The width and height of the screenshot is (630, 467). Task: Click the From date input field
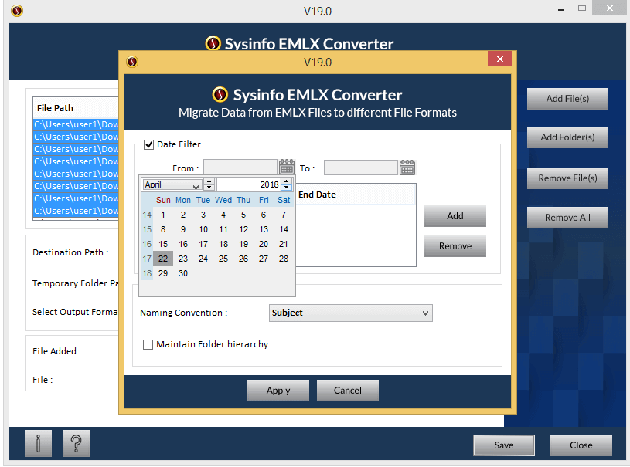(240, 168)
